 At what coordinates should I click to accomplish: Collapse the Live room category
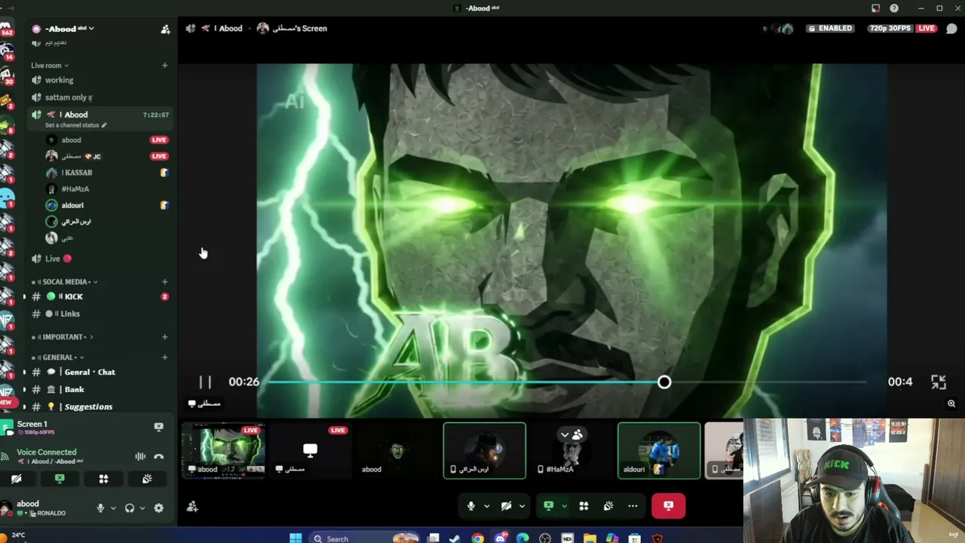coord(50,66)
